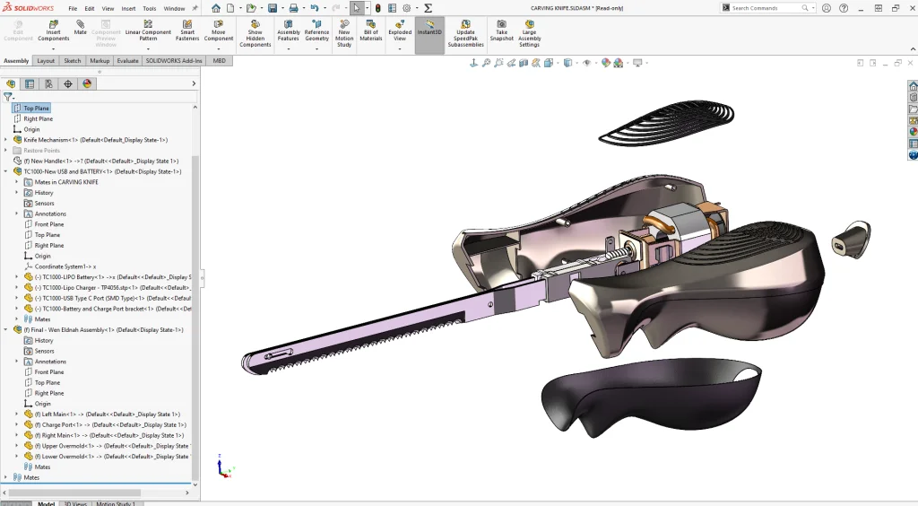Click the Insert Components tool
Viewport: 918px width, 506px height.
[x=53, y=31]
